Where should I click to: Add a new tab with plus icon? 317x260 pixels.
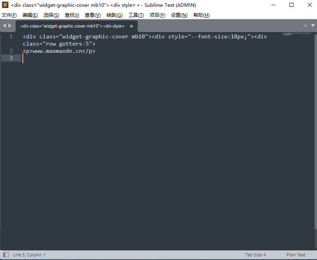[305, 26]
